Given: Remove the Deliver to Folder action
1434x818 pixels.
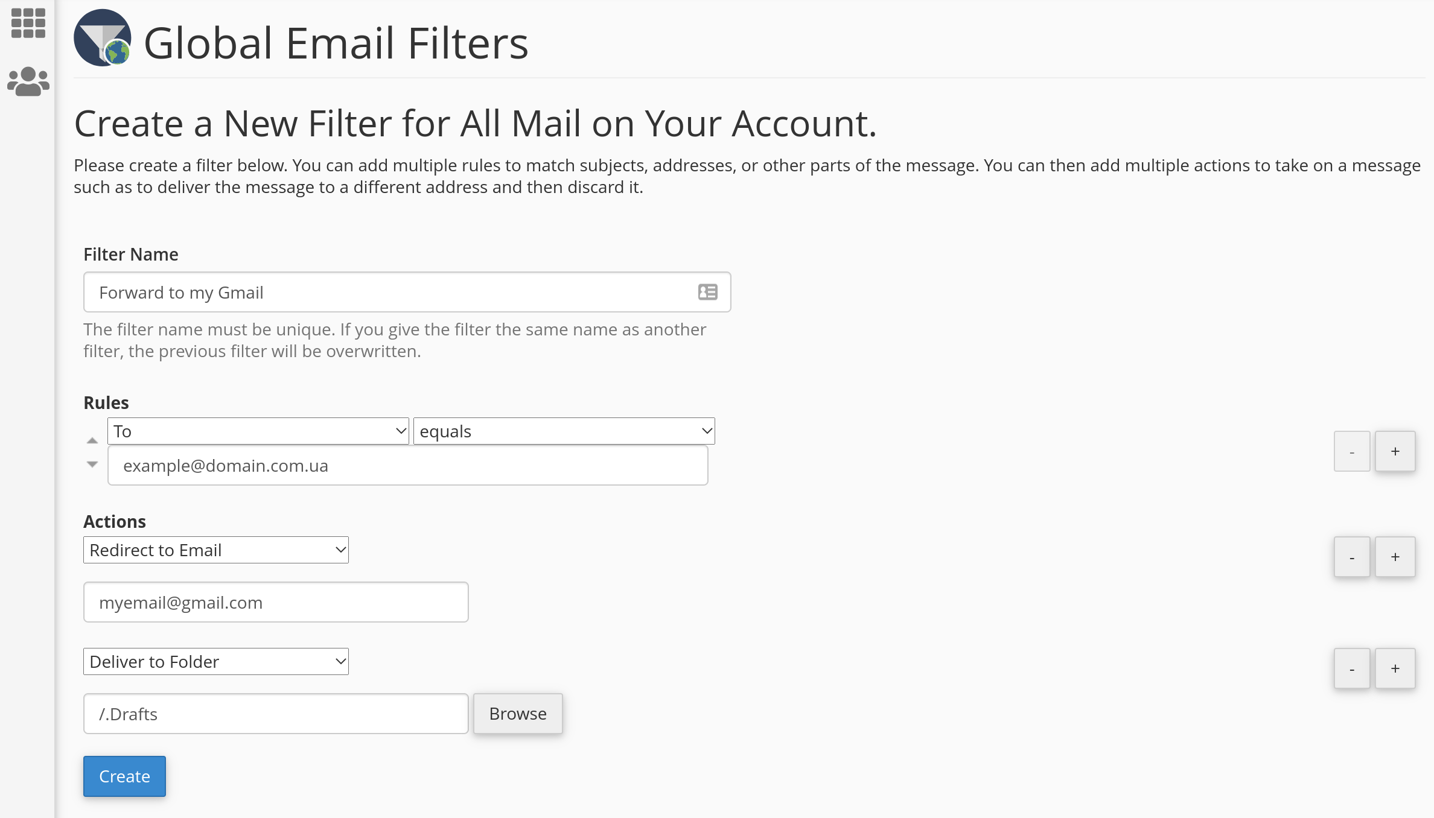Looking at the screenshot, I should (1351, 668).
